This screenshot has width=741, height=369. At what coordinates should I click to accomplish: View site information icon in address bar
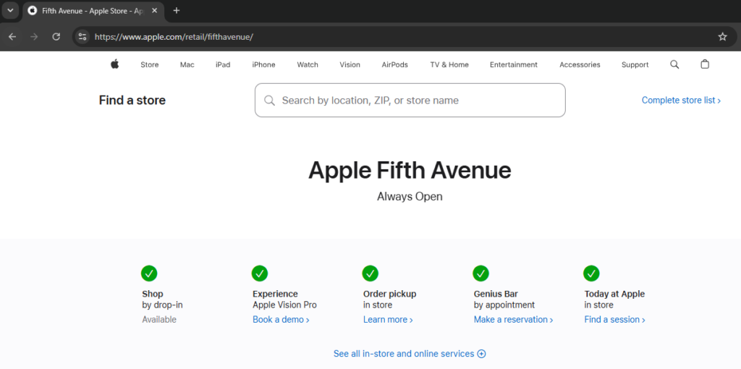pos(82,37)
